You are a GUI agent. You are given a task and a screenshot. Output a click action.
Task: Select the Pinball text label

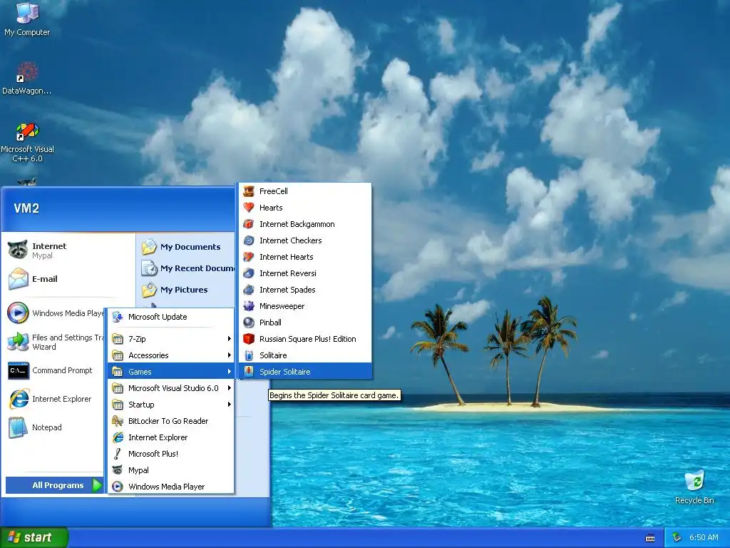click(x=270, y=323)
